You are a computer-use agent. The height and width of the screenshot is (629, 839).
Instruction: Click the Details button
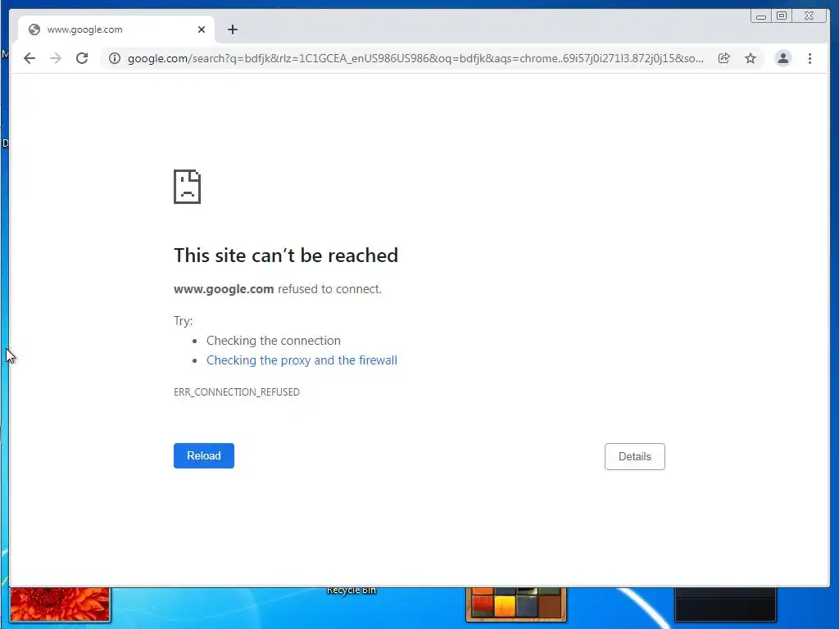click(x=635, y=457)
